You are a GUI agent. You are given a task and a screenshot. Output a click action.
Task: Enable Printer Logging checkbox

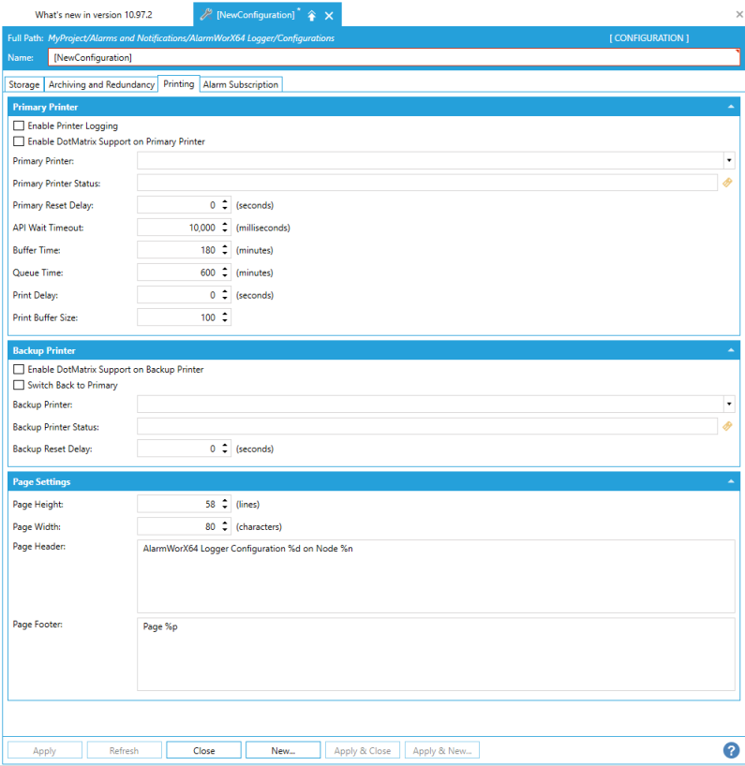point(19,126)
